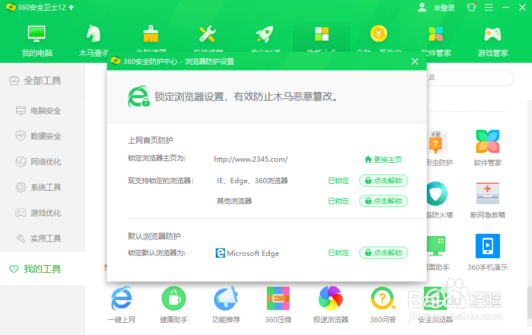Viewport: 532px width, 335px height.
Task: Open the hamburger main menu
Action: 488,8
